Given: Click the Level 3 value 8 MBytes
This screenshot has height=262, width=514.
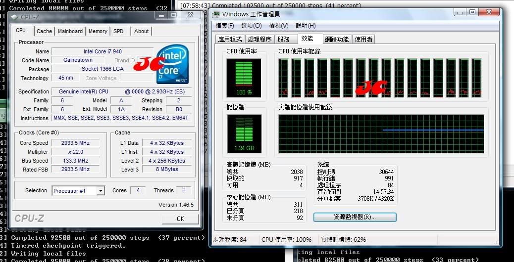Looking at the screenshot, I should point(167,169).
